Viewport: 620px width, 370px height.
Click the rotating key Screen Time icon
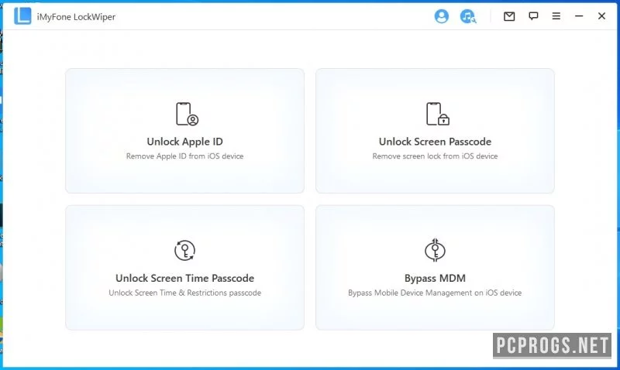pyautogui.click(x=184, y=250)
